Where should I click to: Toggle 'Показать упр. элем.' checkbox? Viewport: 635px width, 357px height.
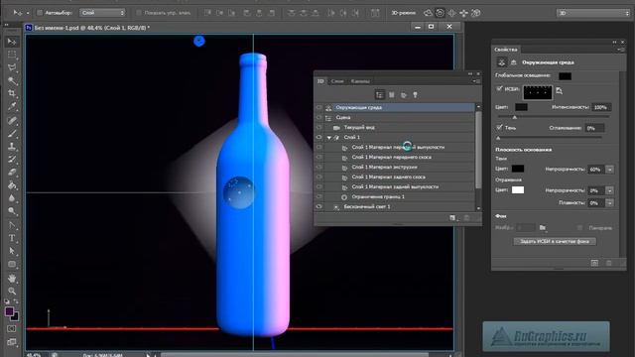pos(139,13)
